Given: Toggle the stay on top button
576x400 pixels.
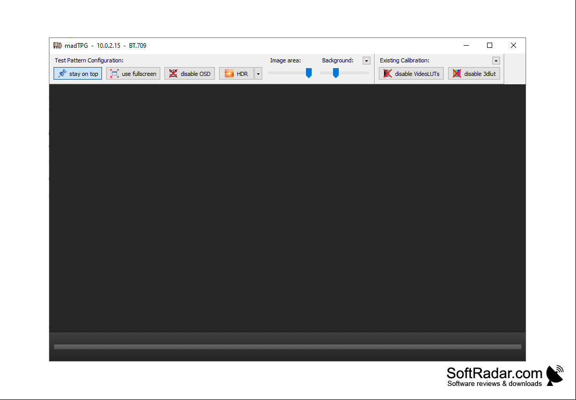Looking at the screenshot, I should coord(78,73).
